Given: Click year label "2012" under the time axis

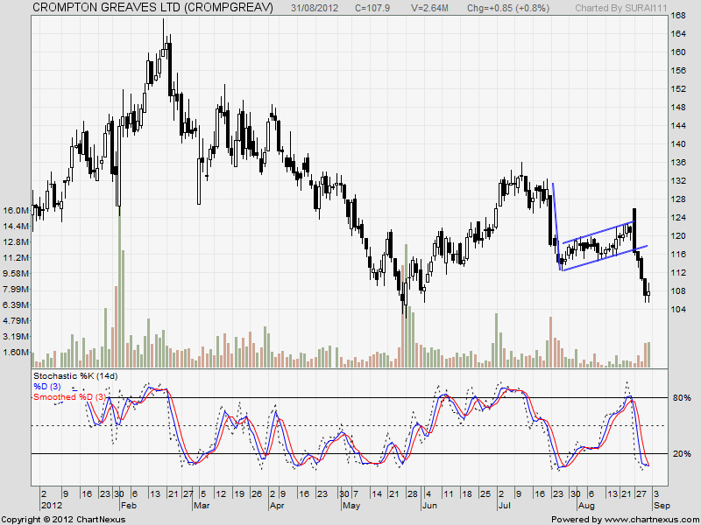Looking at the screenshot, I should click(x=50, y=506).
